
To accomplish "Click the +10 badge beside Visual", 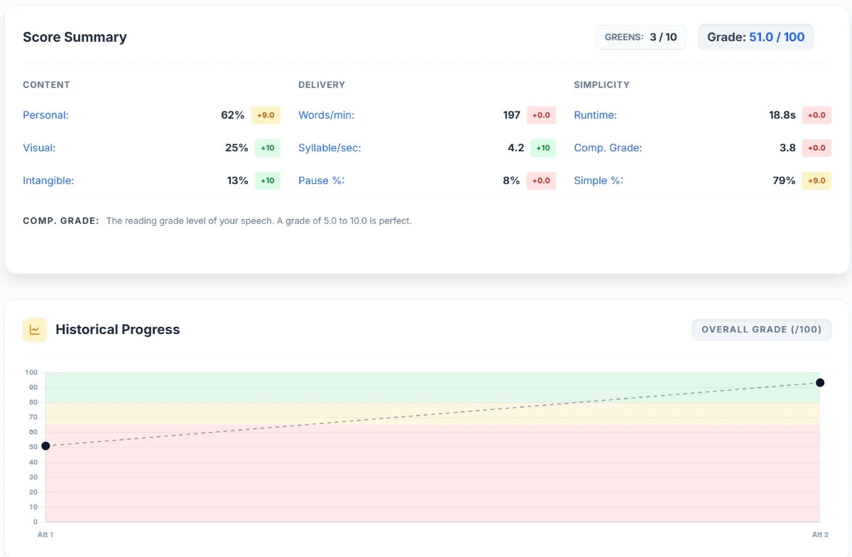I will coord(267,148).
